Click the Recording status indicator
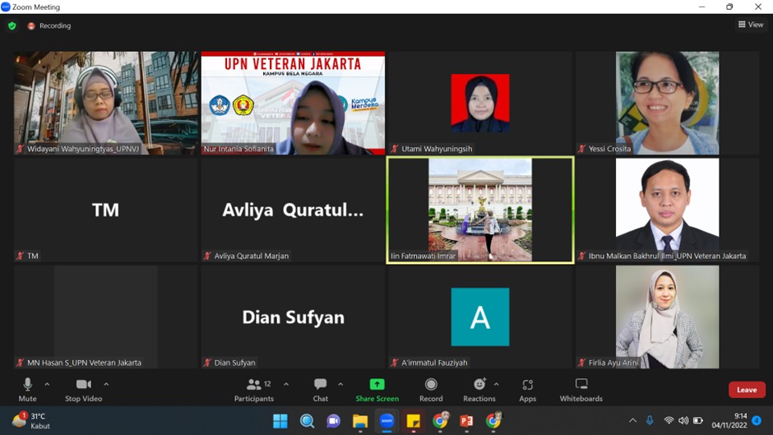773x435 pixels. click(49, 25)
